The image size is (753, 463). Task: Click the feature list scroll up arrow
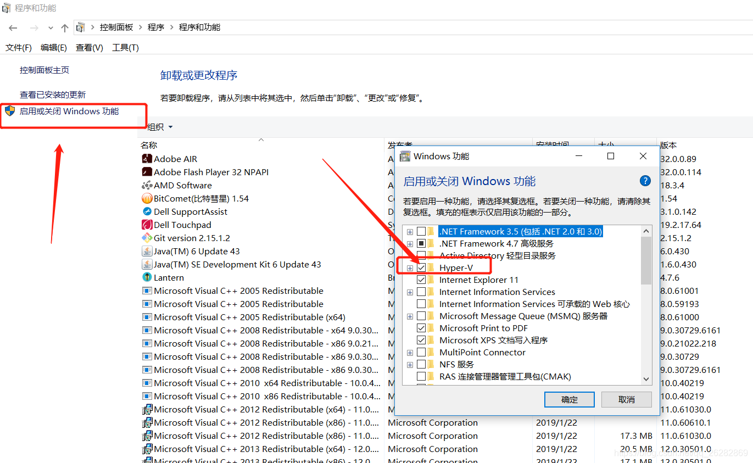[646, 231]
